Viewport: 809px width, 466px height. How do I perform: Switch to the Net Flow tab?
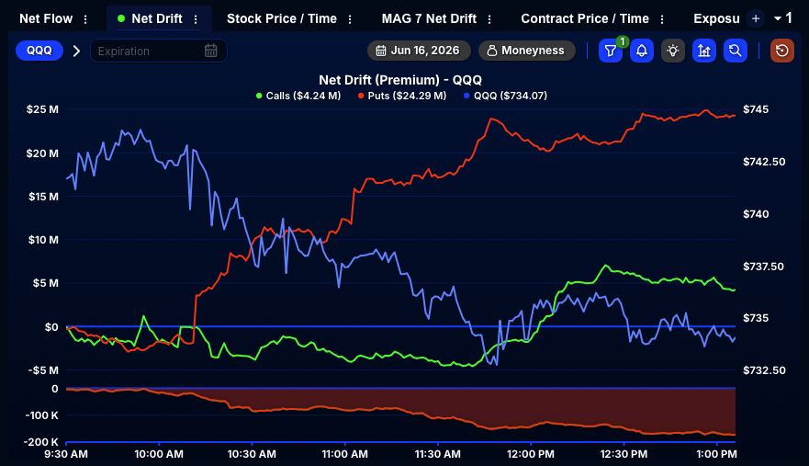point(46,18)
